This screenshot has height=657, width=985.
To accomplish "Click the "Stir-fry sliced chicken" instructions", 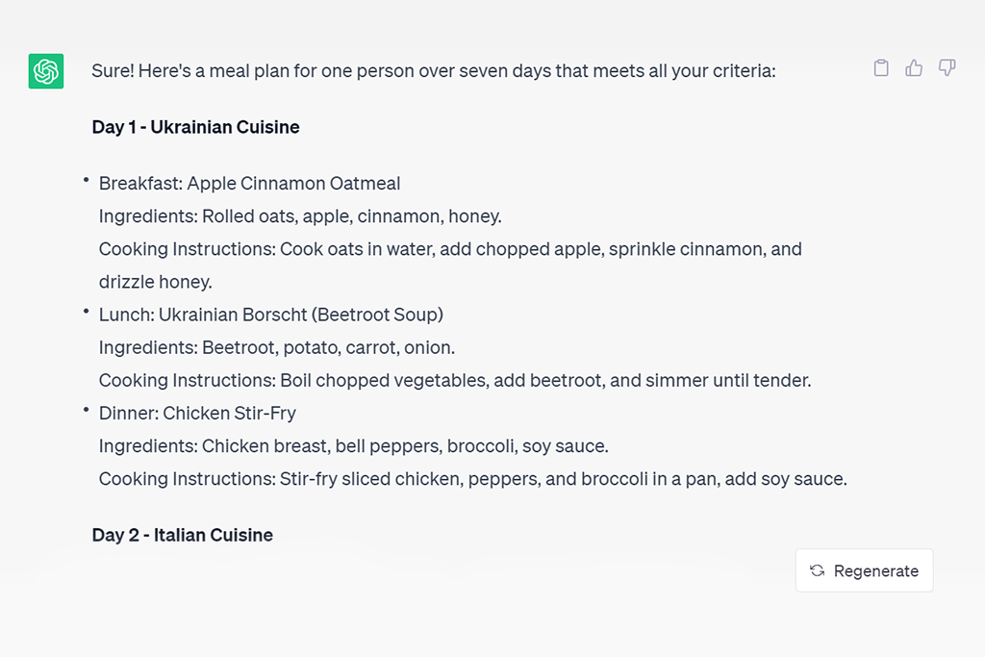I will [472, 479].
